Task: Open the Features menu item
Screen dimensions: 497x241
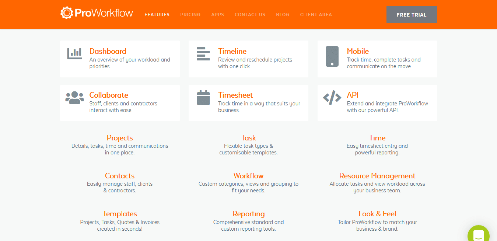Action: coord(157,15)
